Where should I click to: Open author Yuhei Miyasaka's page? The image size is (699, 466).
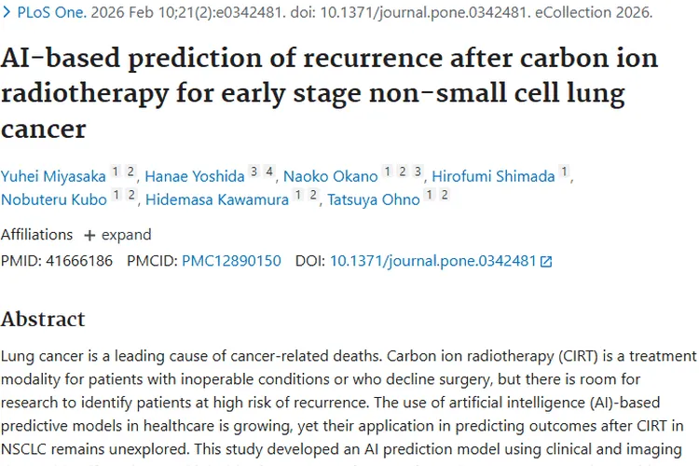click(x=52, y=175)
